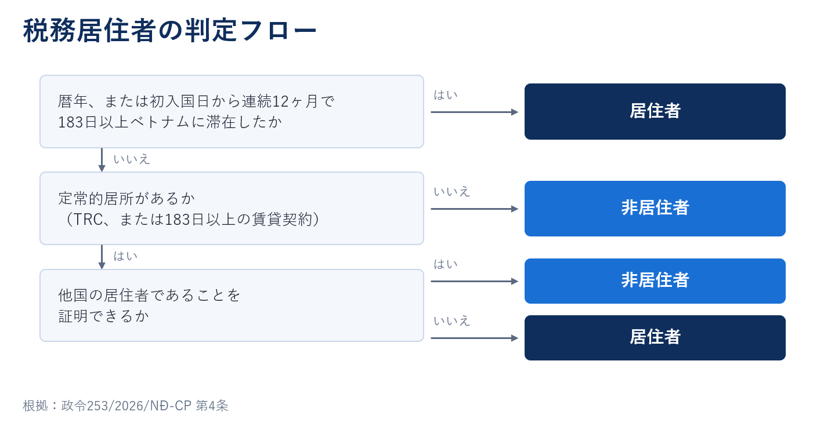The image size is (813, 430).
Task: Click the いいえ label below first question box
Action: click(132, 159)
